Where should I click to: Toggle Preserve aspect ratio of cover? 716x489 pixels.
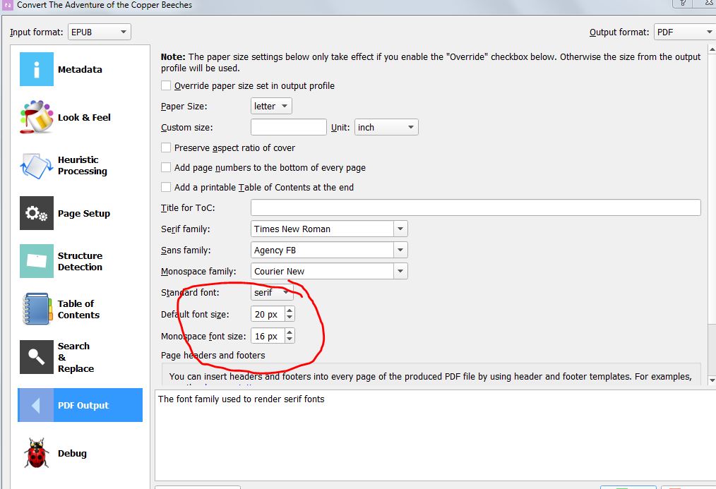(x=166, y=147)
